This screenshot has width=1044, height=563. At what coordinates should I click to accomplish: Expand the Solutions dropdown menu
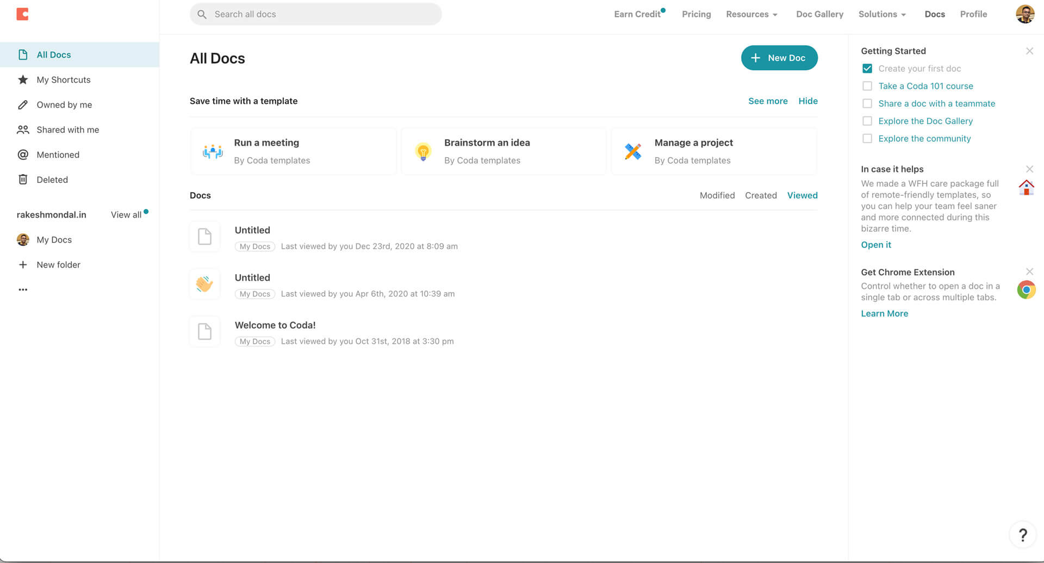point(882,14)
